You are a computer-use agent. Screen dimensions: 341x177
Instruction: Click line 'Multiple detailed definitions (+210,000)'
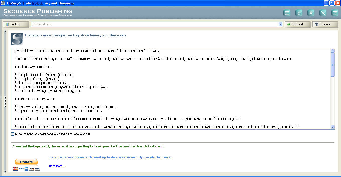point(44,75)
